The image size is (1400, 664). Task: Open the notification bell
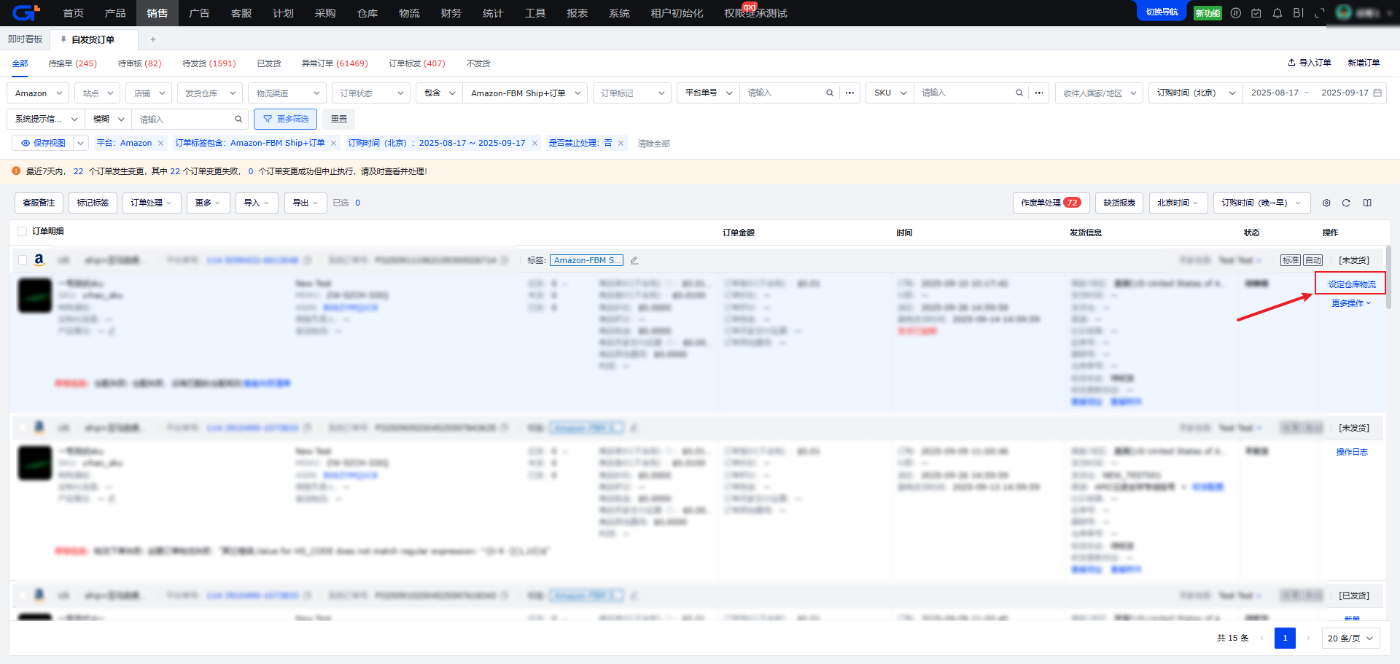(1277, 13)
